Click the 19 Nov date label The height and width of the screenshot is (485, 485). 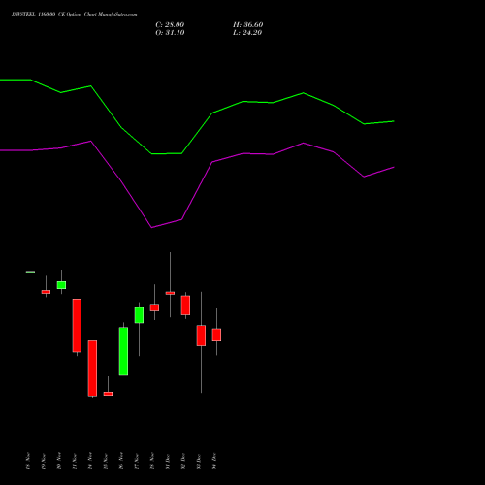click(x=44, y=461)
